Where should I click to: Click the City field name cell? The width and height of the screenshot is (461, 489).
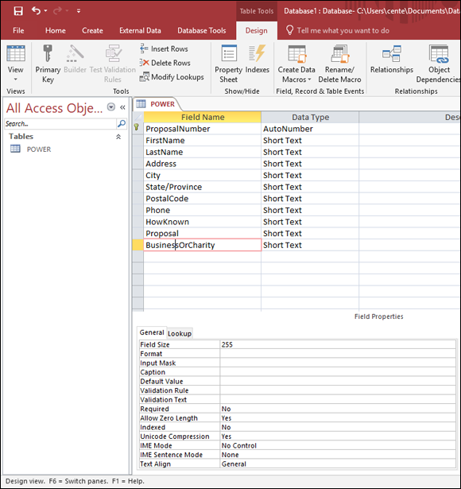coord(203,175)
